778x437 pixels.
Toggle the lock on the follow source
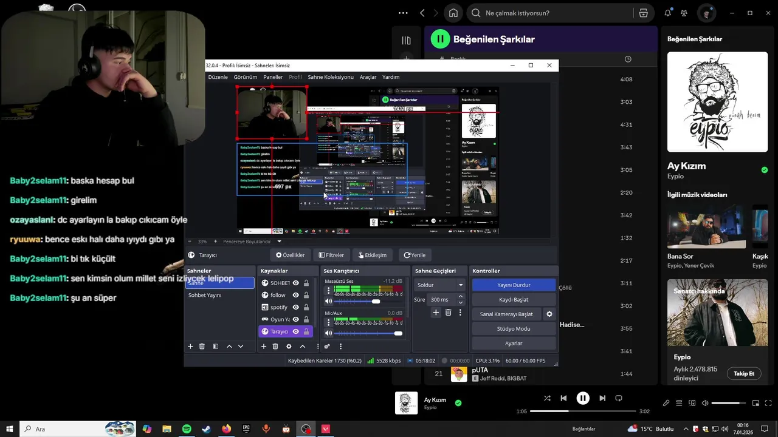click(x=306, y=295)
